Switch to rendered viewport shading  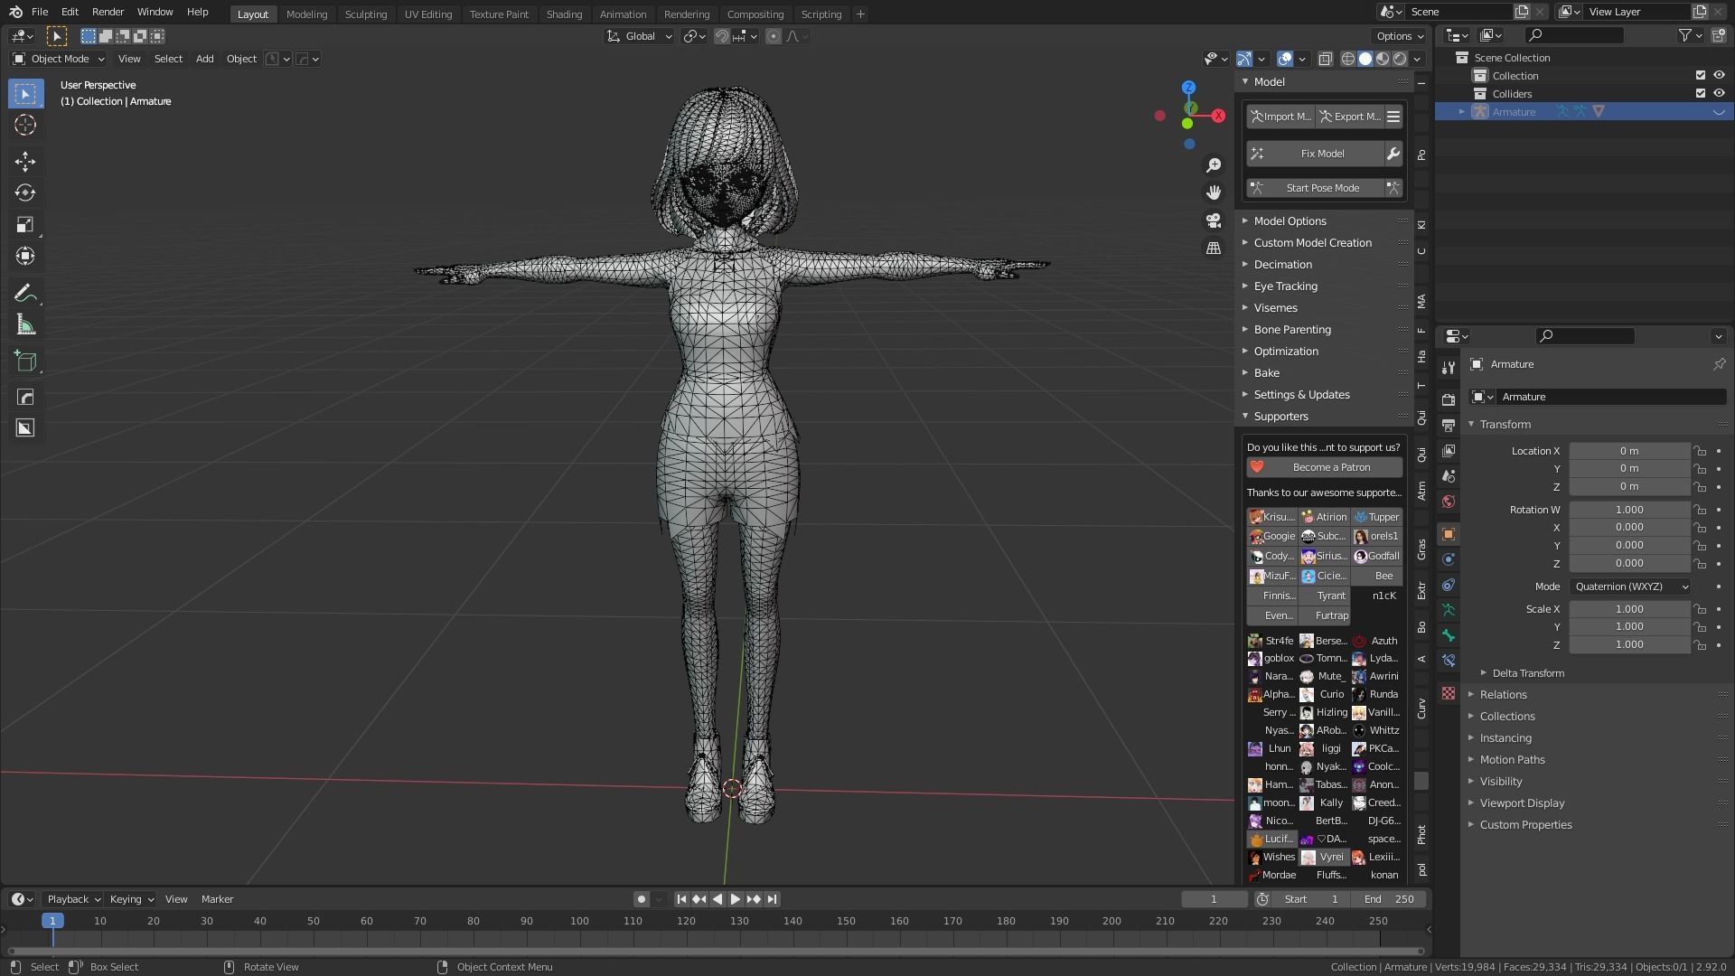(x=1400, y=59)
